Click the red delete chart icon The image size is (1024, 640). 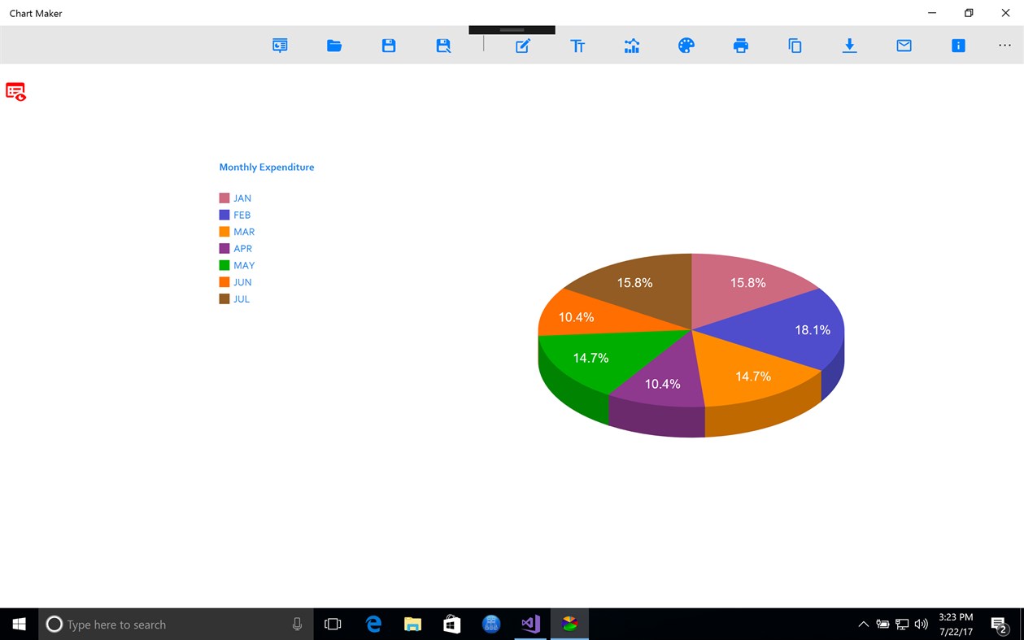pyautogui.click(x=15, y=92)
